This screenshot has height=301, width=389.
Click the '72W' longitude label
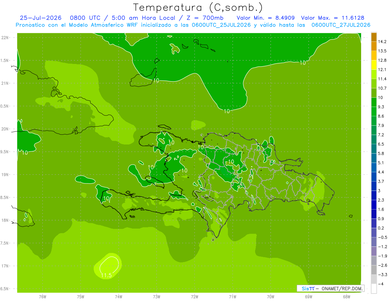pyautogui.click(x=194, y=297)
